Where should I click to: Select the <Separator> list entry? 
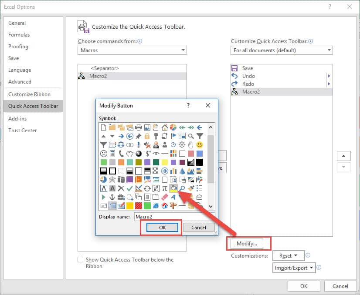(132, 68)
